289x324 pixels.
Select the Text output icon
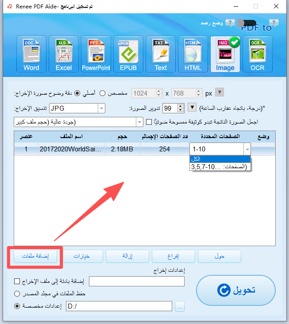point(161,54)
